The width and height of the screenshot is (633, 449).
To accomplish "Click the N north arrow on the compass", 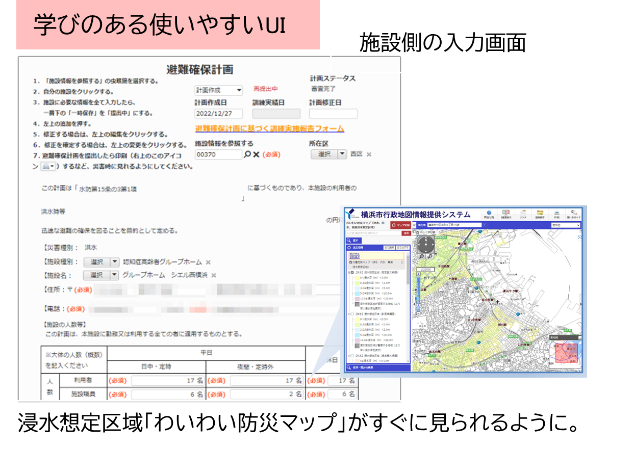I will [426, 240].
